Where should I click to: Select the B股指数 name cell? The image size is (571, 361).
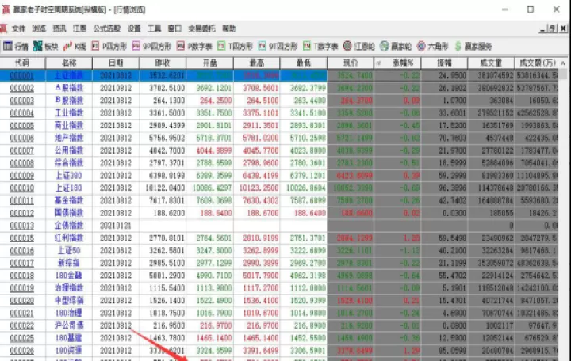[69, 101]
